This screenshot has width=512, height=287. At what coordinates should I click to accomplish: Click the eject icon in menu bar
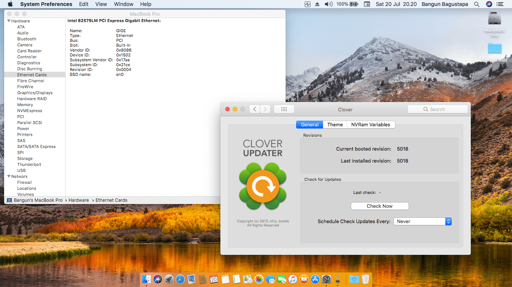click(317, 4)
